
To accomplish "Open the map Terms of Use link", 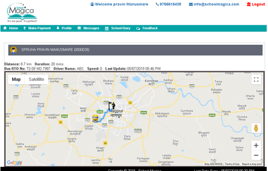I will 232,164.
